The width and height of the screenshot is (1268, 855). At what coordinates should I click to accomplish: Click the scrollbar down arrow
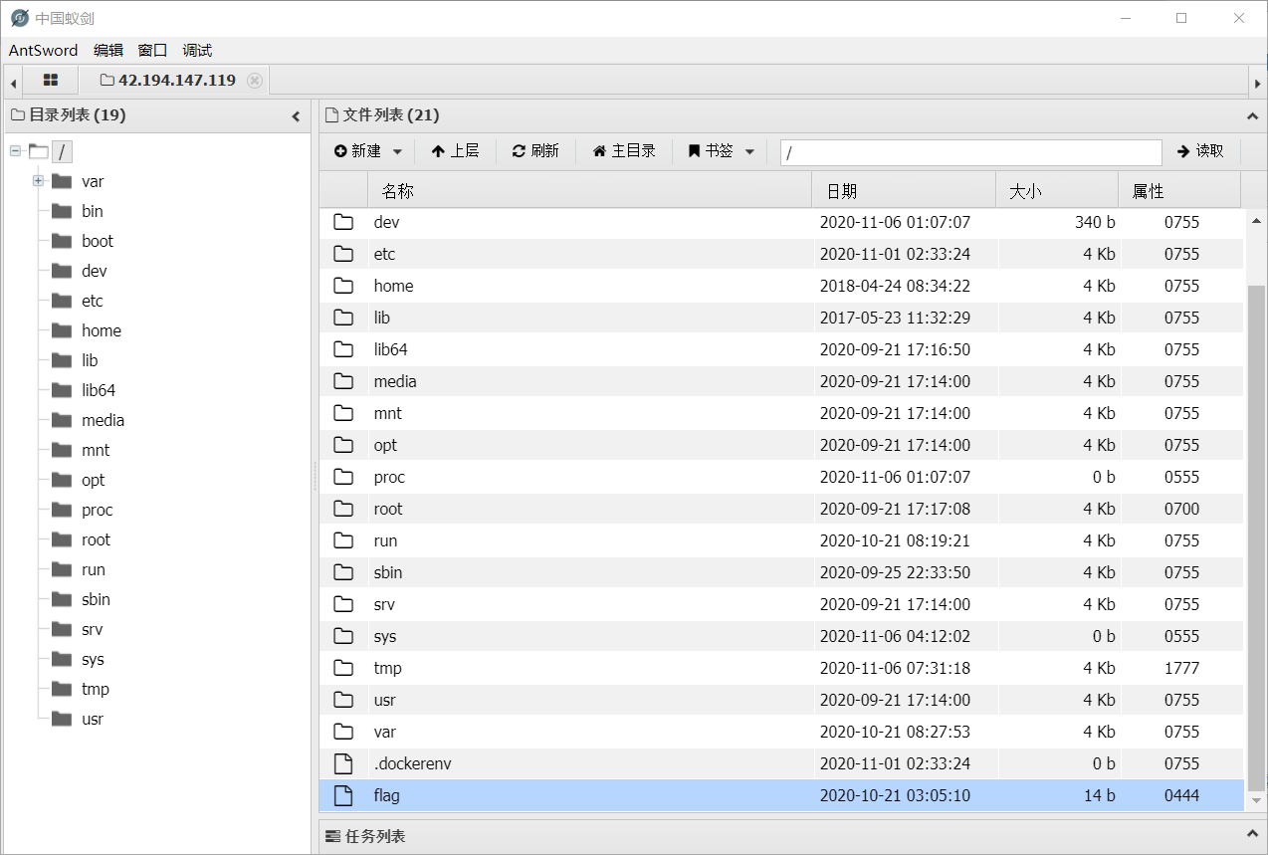point(1256,800)
